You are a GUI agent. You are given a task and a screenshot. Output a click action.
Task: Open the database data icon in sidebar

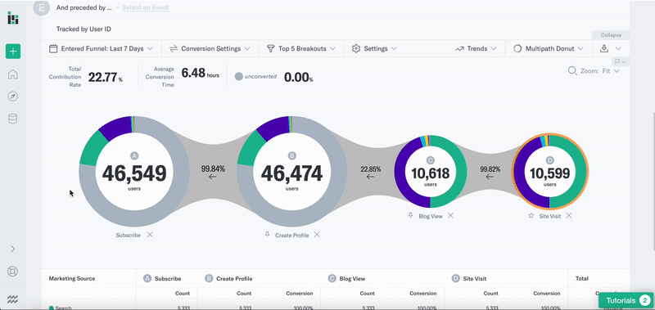tap(13, 119)
